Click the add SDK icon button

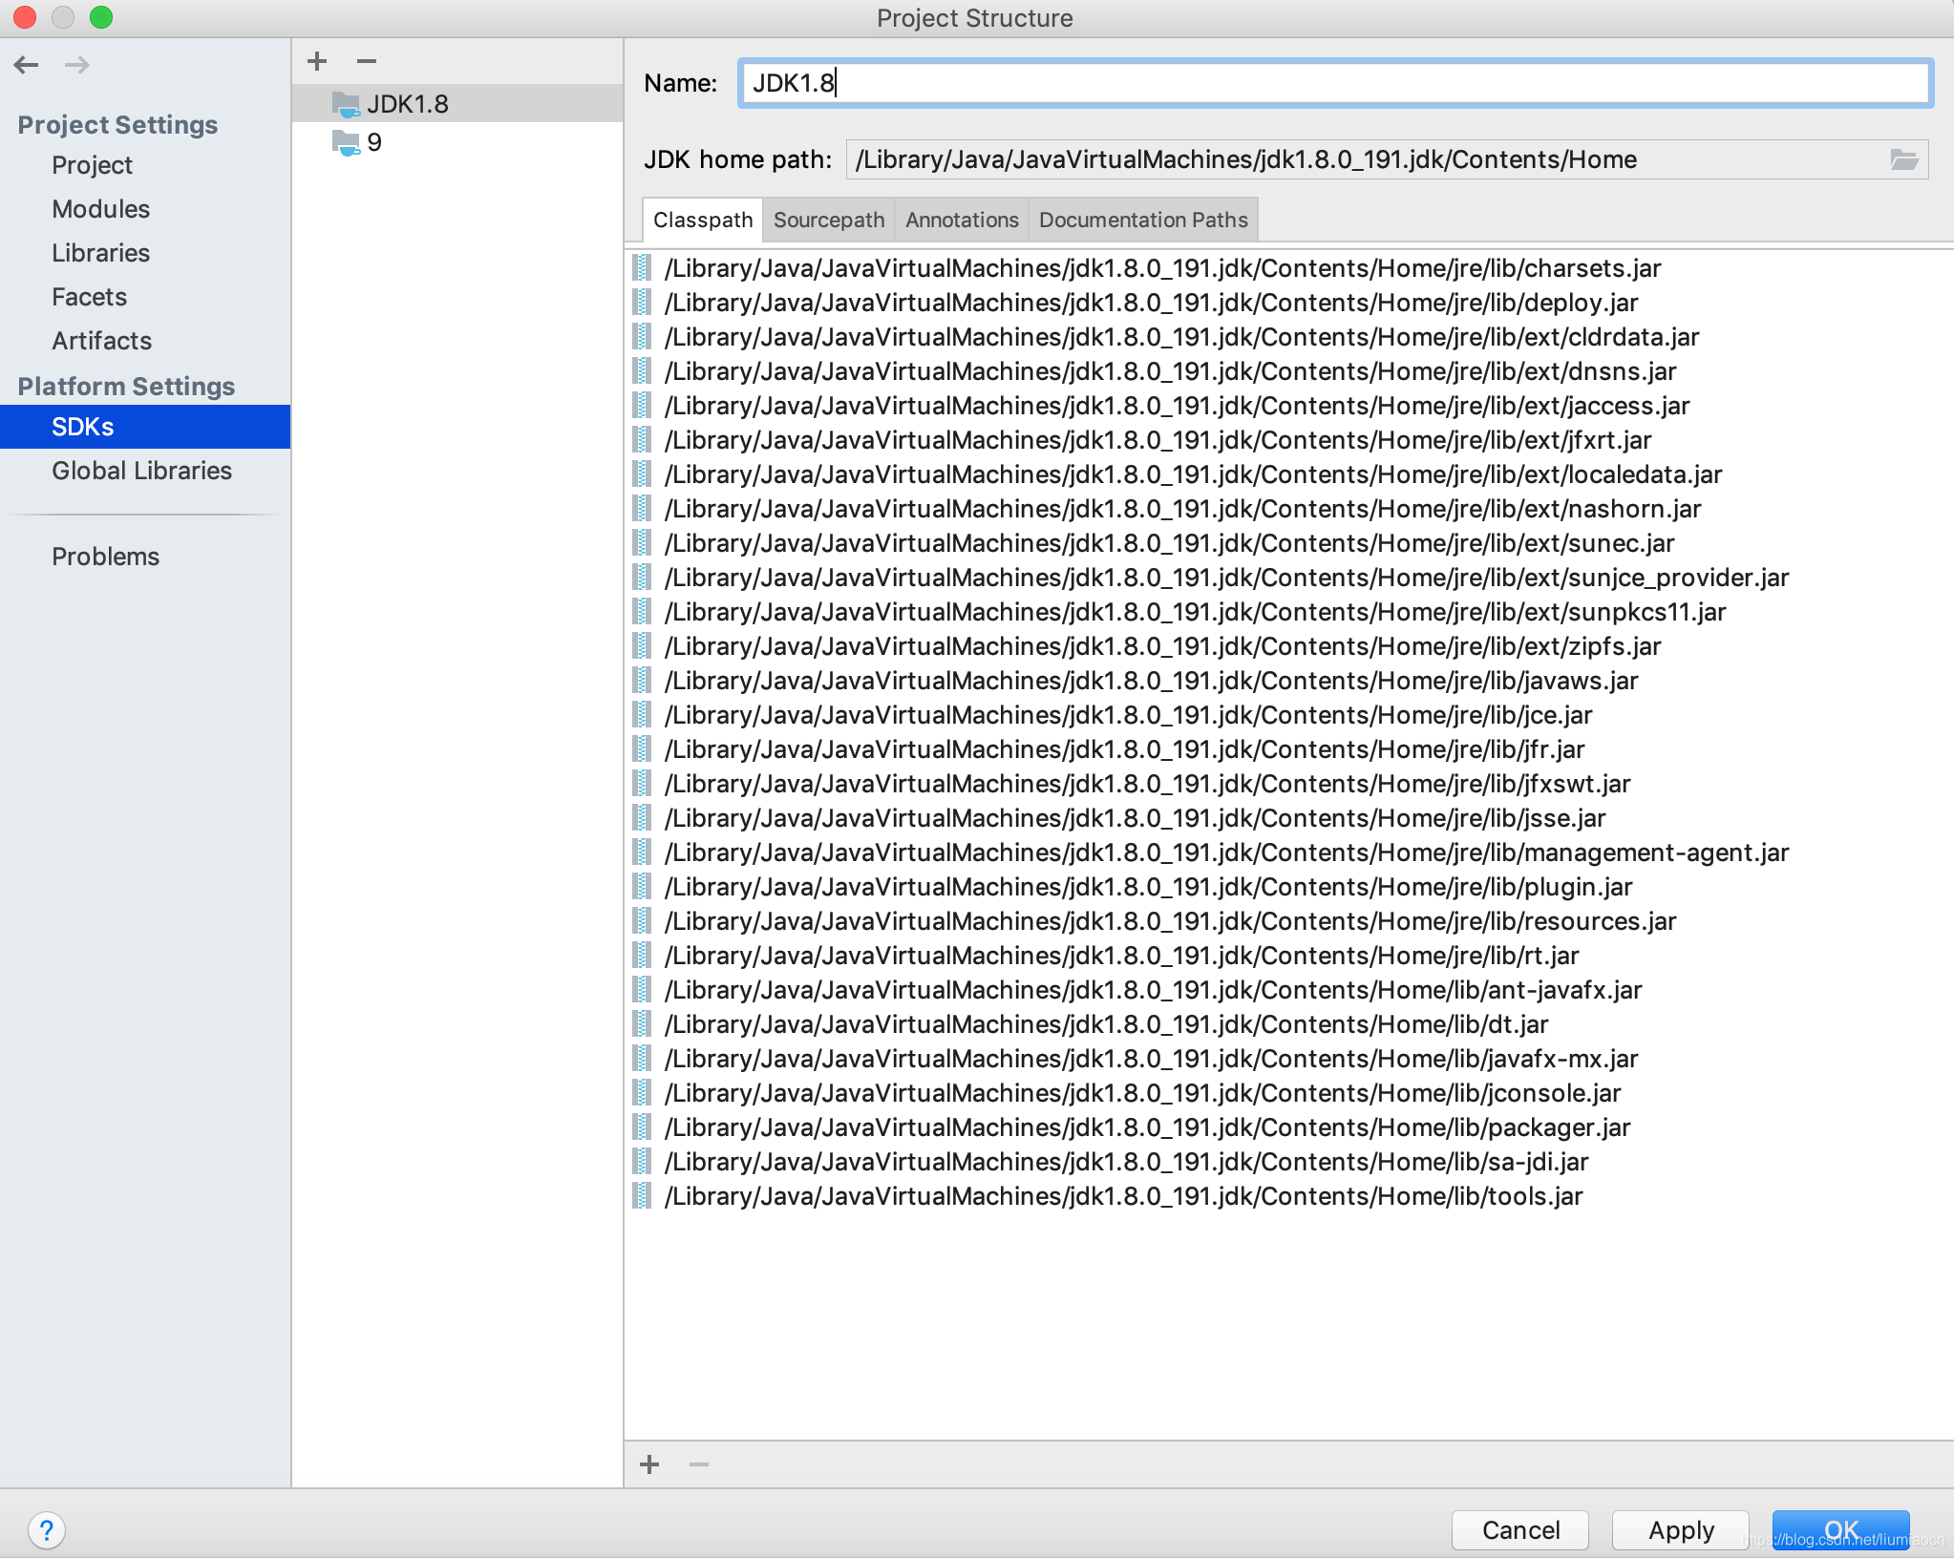[316, 60]
